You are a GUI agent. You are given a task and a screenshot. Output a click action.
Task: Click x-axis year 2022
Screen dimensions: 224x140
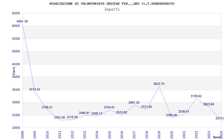coord(197,135)
